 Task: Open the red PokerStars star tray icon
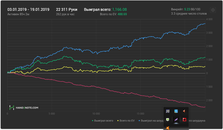[x=184, y=119]
